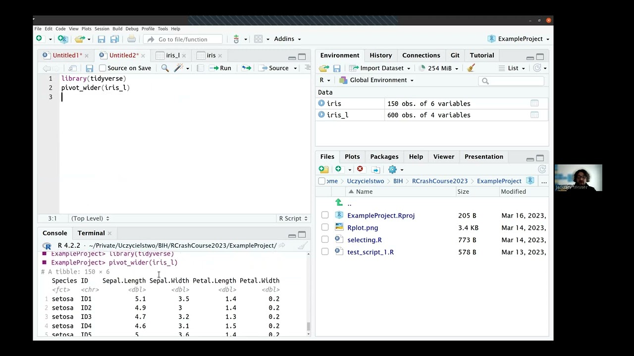634x356 pixels.
Task: Save workspace icon in Environment pane
Action: (337, 68)
